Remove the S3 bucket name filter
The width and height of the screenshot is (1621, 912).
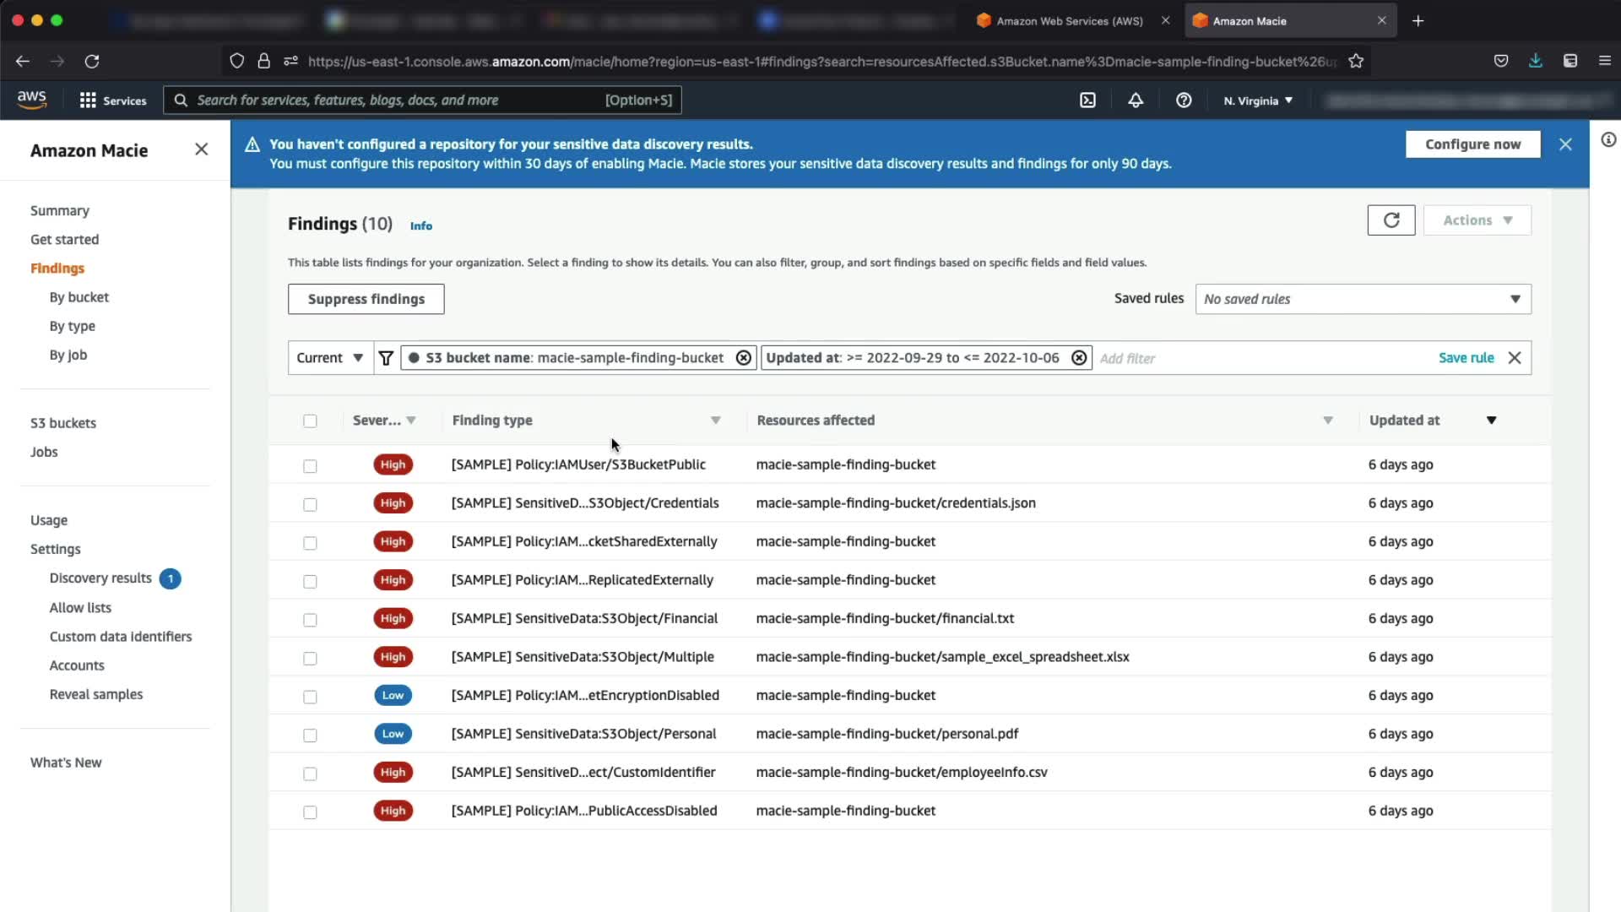tap(743, 358)
